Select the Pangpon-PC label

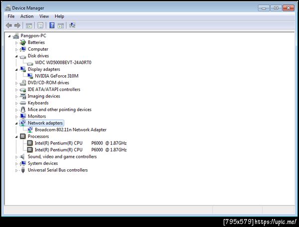point(33,36)
